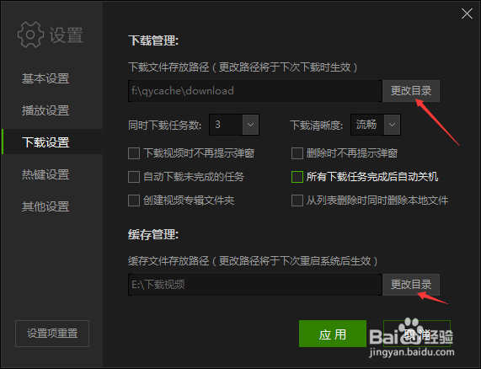This screenshot has height=369, width=481.
Task: Enable 所有下载任务完成后自动关机 checkbox
Action: pyautogui.click(x=297, y=177)
